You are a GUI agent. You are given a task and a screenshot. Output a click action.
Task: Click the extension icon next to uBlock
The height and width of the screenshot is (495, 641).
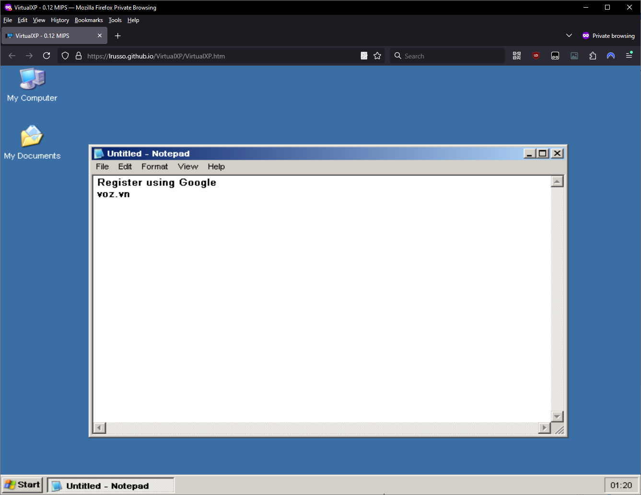pyautogui.click(x=555, y=56)
